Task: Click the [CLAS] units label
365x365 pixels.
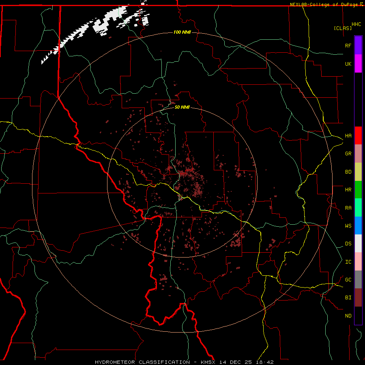Action: [343, 28]
